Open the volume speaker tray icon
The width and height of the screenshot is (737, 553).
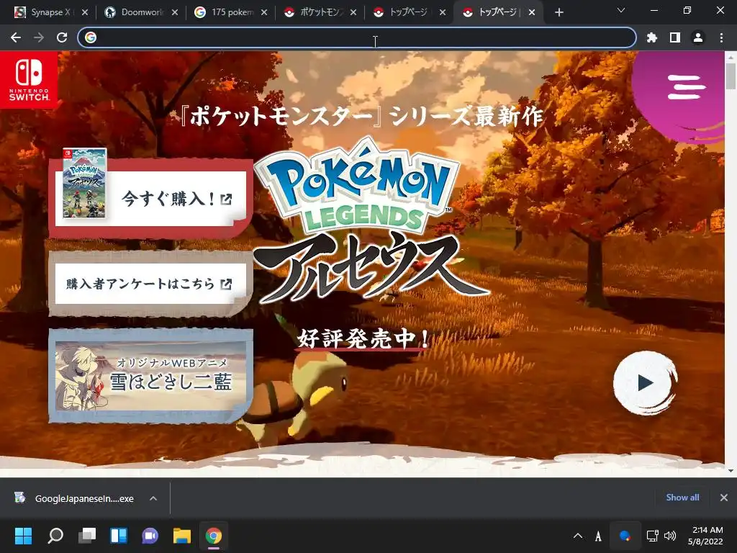click(670, 536)
